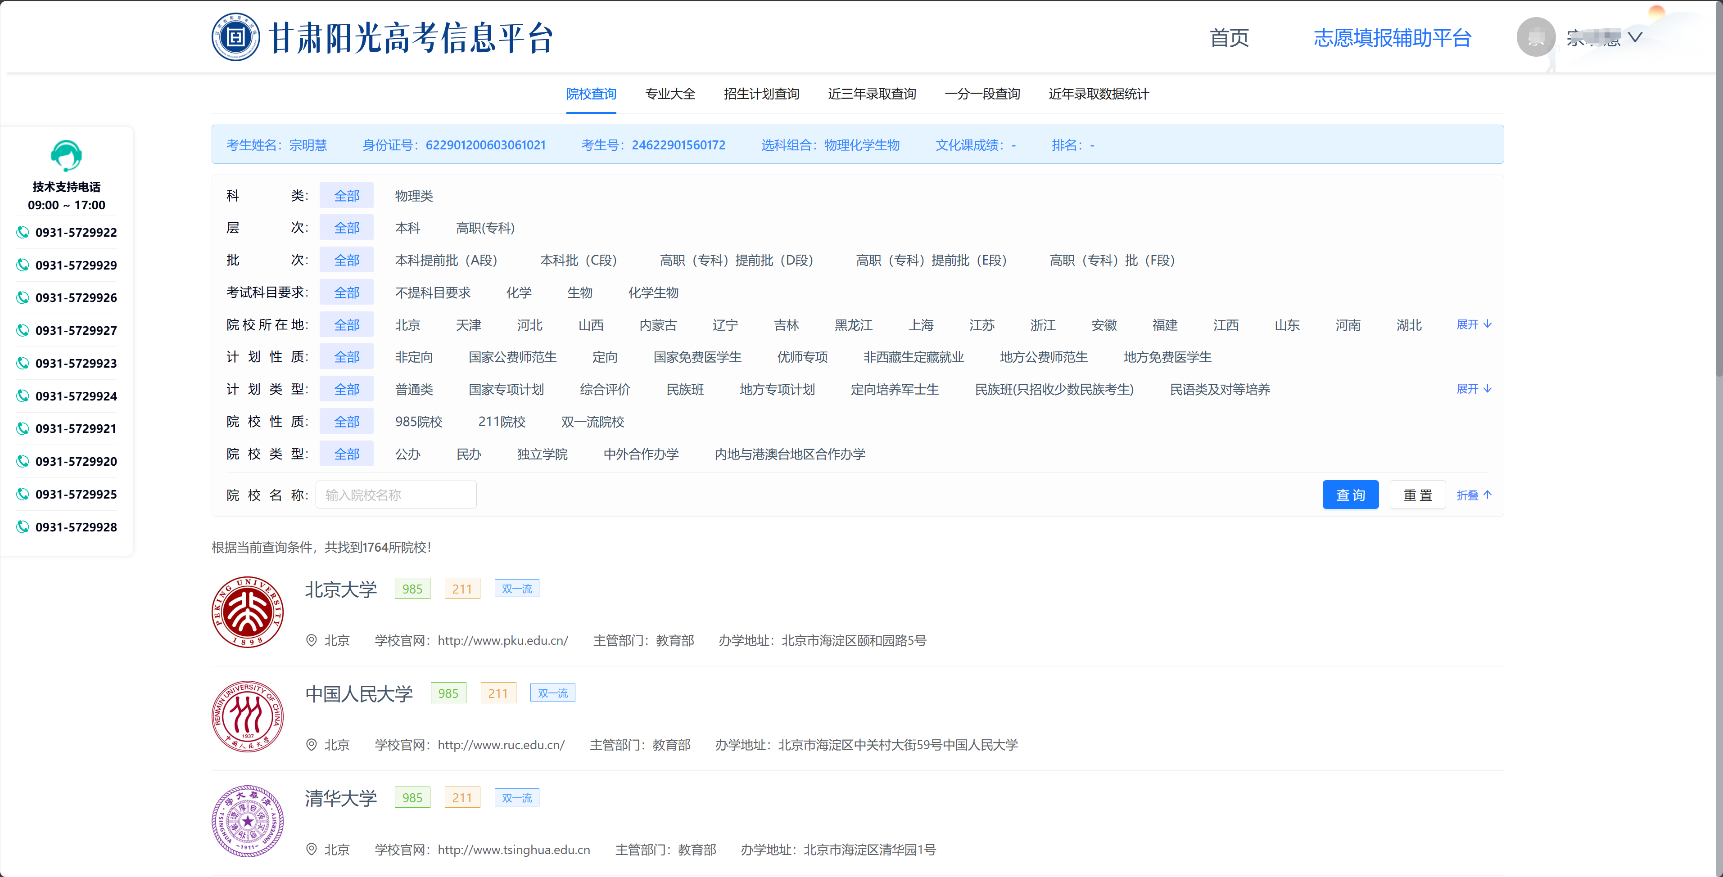Select the 985院校 filter option
The width and height of the screenshot is (1723, 877).
pos(419,422)
